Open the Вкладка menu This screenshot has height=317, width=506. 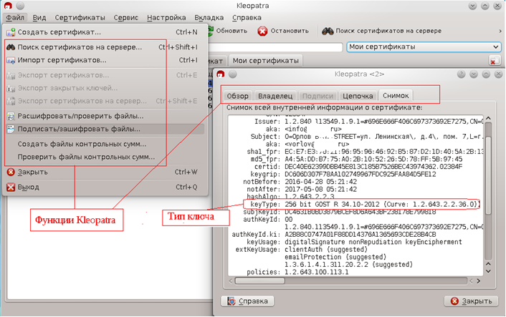pyautogui.click(x=209, y=17)
